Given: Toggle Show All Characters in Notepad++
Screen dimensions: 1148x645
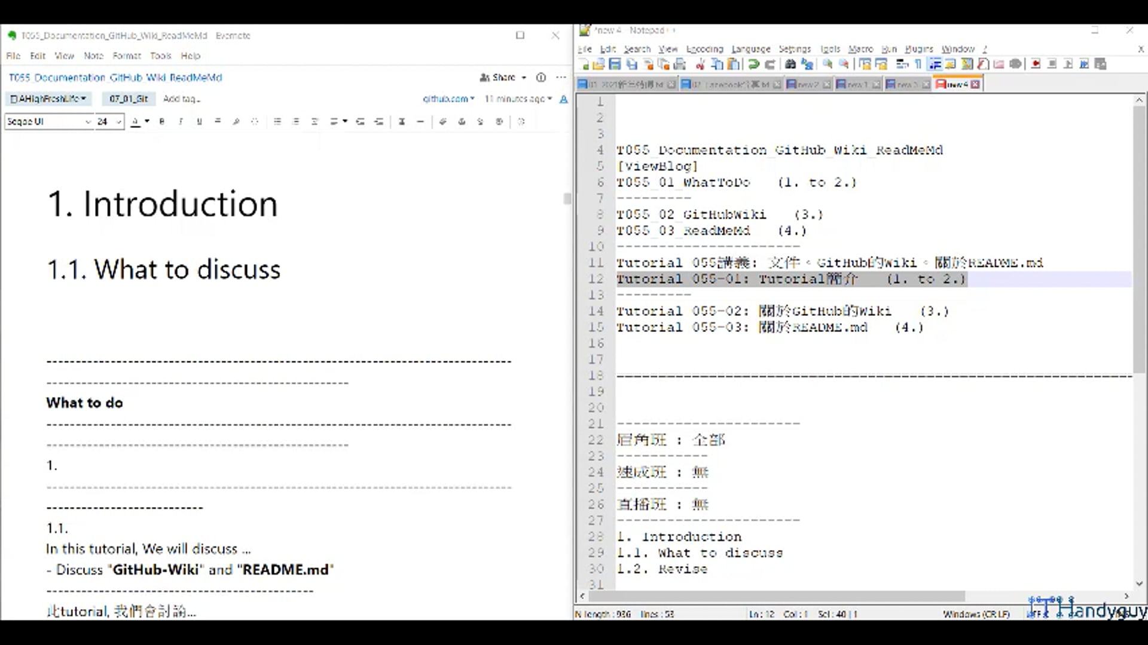Looking at the screenshot, I should coord(918,64).
